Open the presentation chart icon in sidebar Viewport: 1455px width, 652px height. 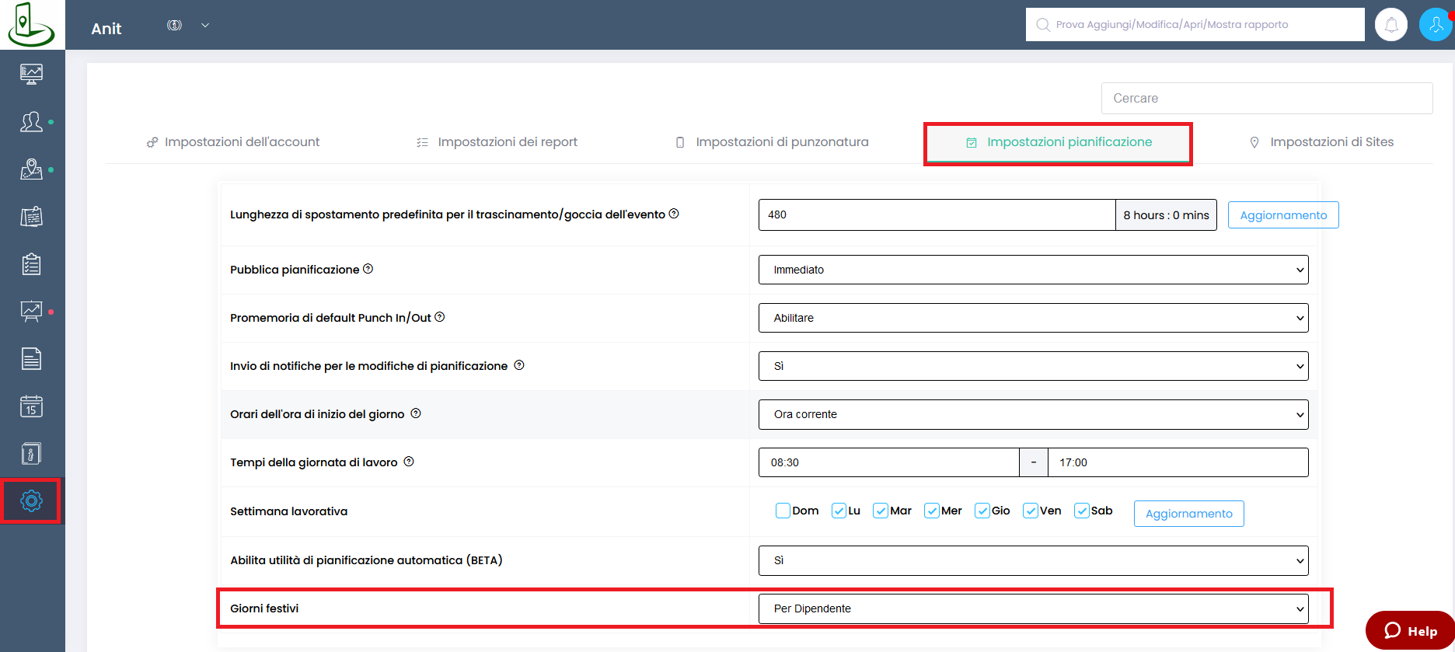coord(31,312)
